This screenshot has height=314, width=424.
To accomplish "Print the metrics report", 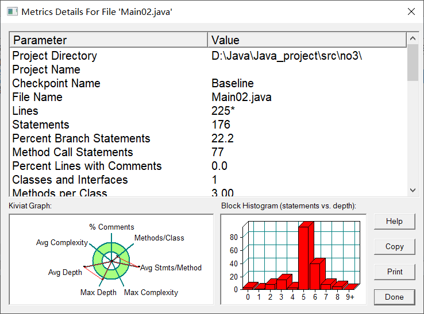I will [394, 272].
